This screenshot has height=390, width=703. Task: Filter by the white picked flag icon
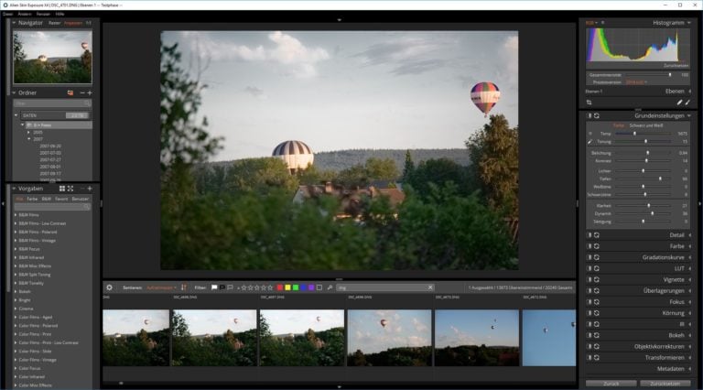click(x=214, y=287)
